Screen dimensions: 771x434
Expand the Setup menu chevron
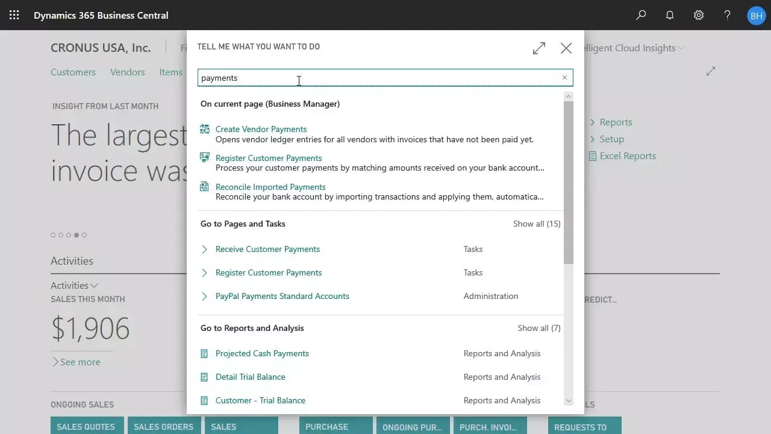(593, 139)
